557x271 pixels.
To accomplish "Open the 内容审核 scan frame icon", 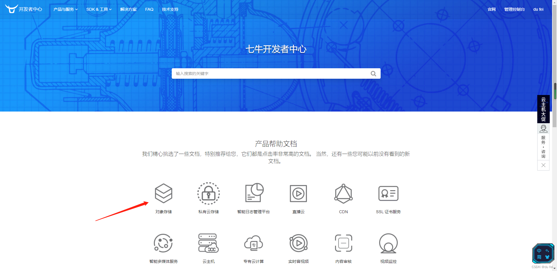I will [x=343, y=243].
